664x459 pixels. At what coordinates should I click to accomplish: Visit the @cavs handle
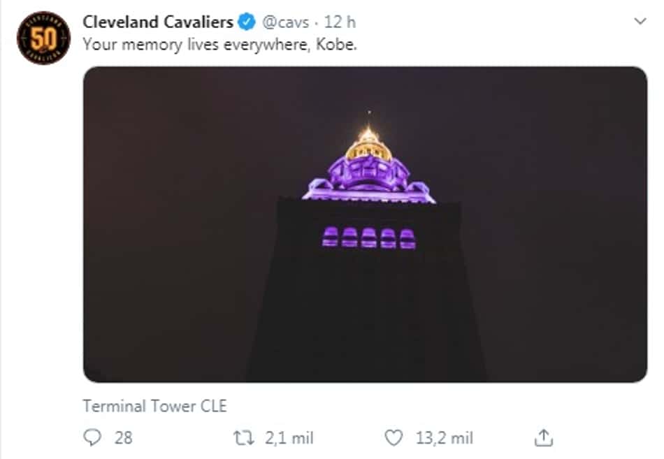tap(285, 22)
